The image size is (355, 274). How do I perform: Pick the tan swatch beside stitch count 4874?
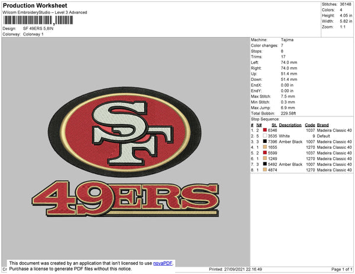coord(264,169)
